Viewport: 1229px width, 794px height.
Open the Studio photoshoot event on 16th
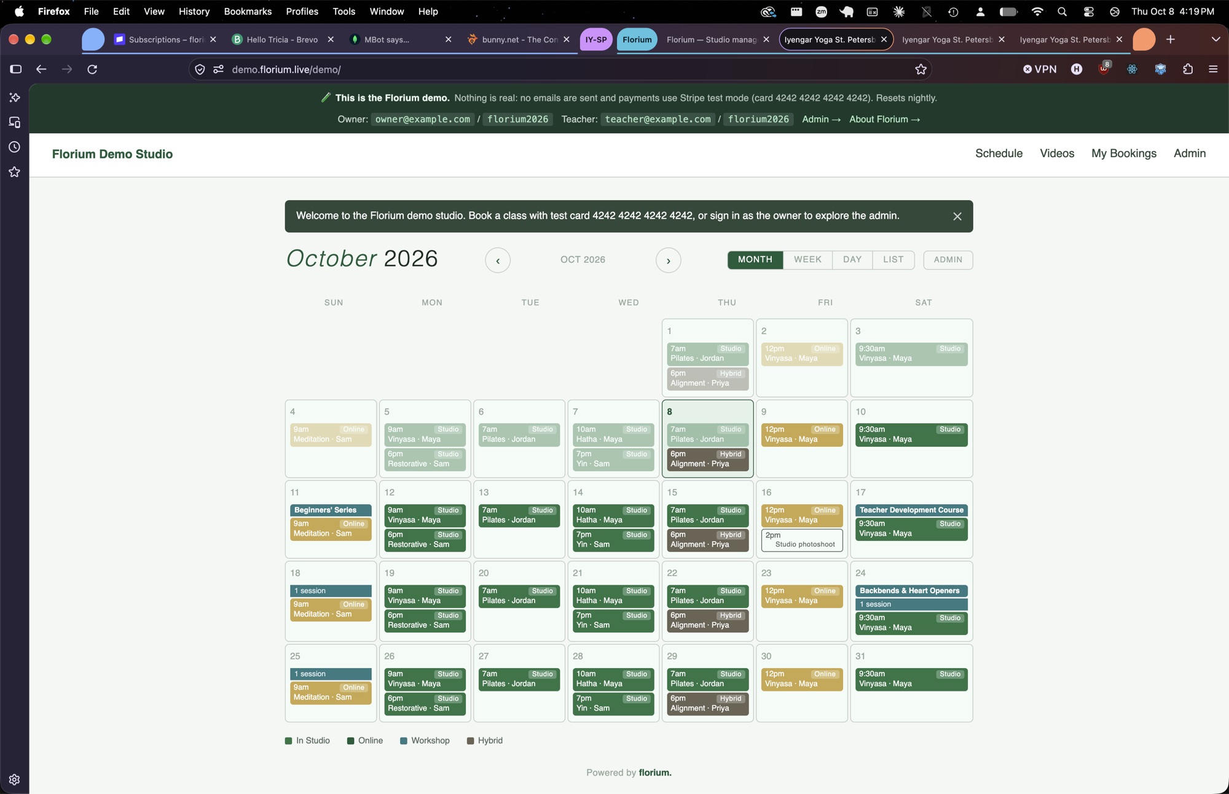point(802,540)
